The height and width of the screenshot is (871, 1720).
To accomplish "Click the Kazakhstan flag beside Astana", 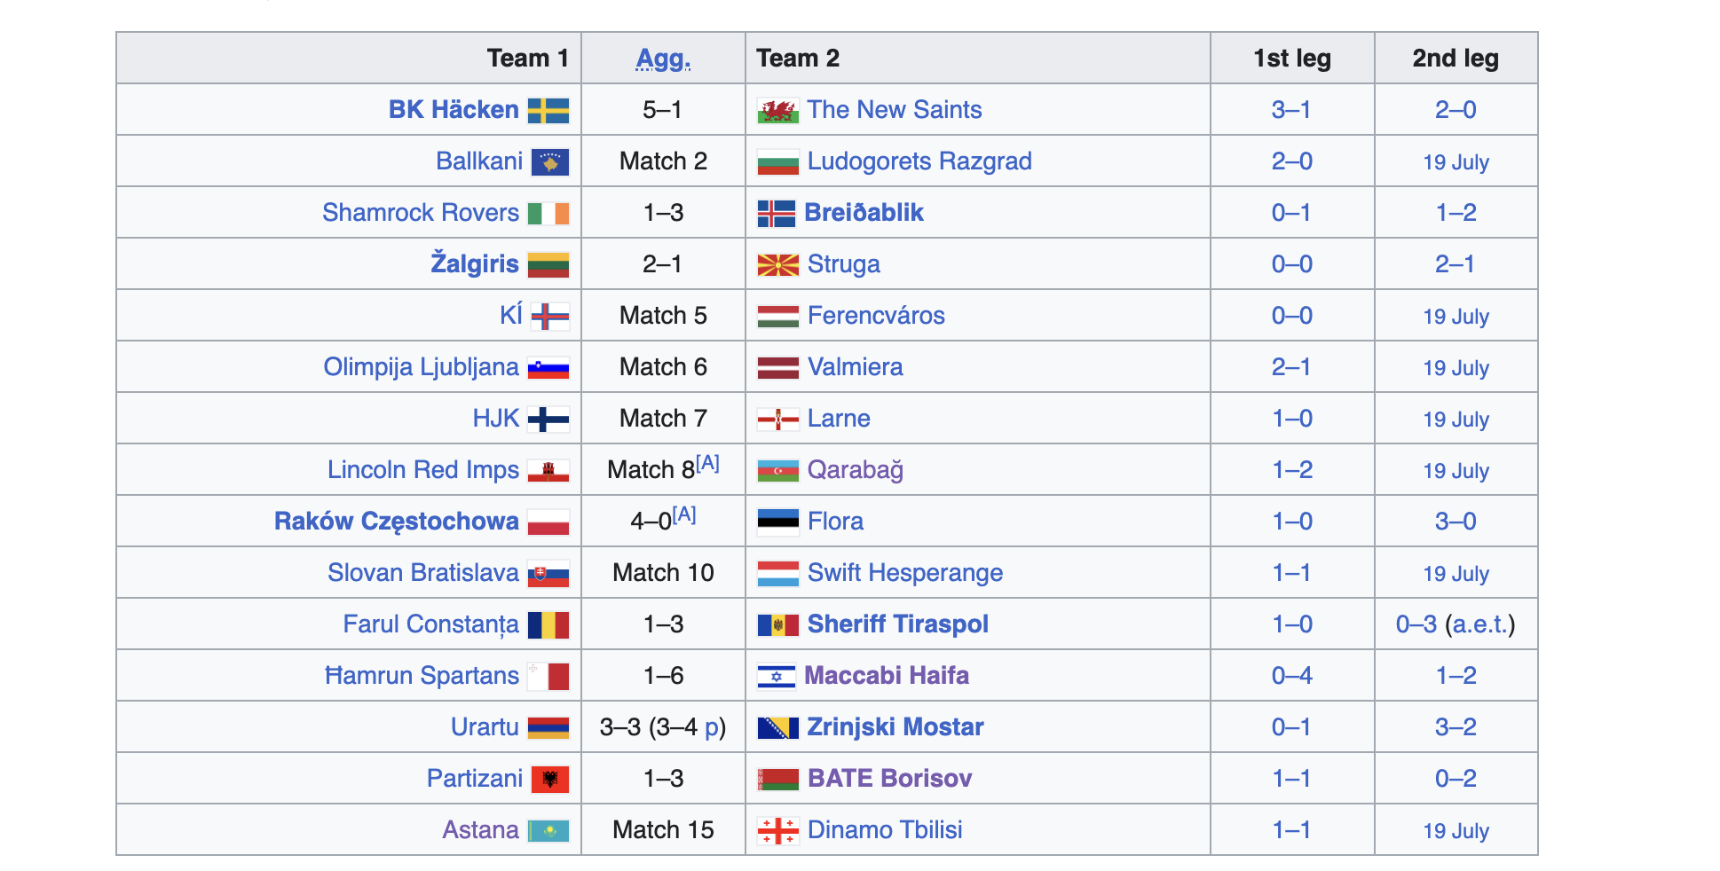I will [x=548, y=831].
